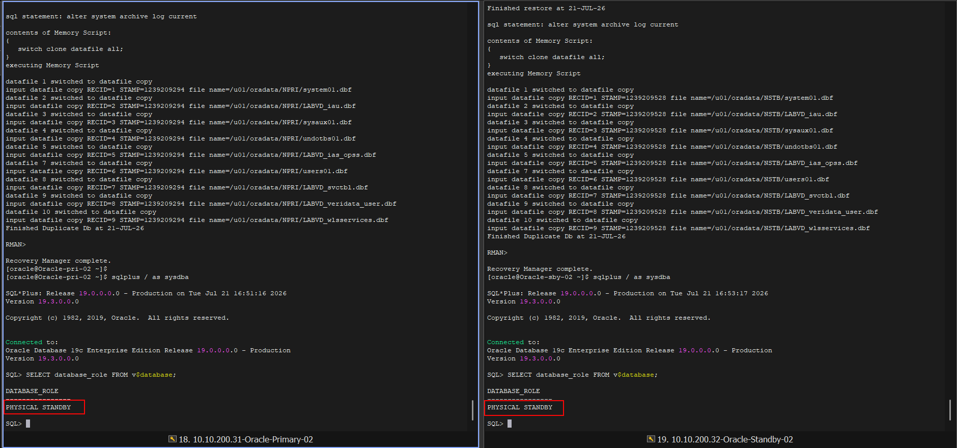Click the NSTB/users01.dbf file line
The width and height of the screenshot is (957, 448).
658,179
